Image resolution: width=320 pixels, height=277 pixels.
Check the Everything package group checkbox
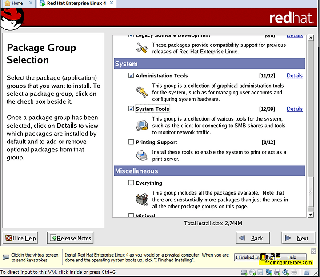coord(131,183)
